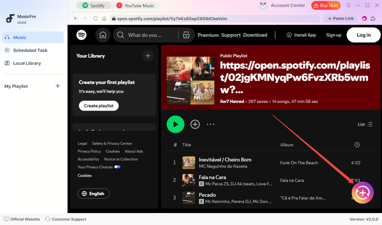The width and height of the screenshot is (382, 225).
Task: Click the search magnifier icon
Action: (x=120, y=35)
